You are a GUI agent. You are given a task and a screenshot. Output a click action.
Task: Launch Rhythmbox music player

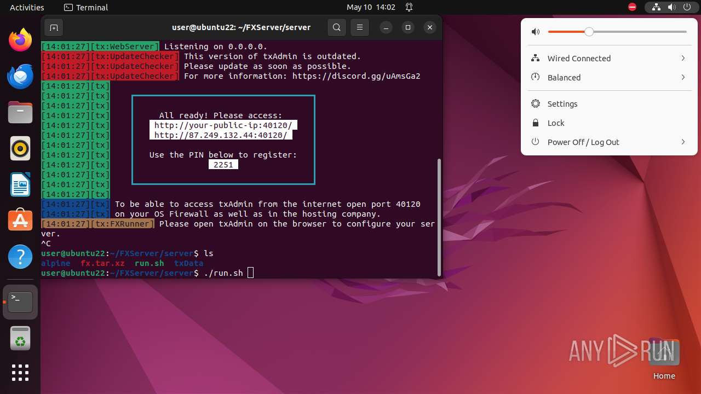click(x=20, y=148)
